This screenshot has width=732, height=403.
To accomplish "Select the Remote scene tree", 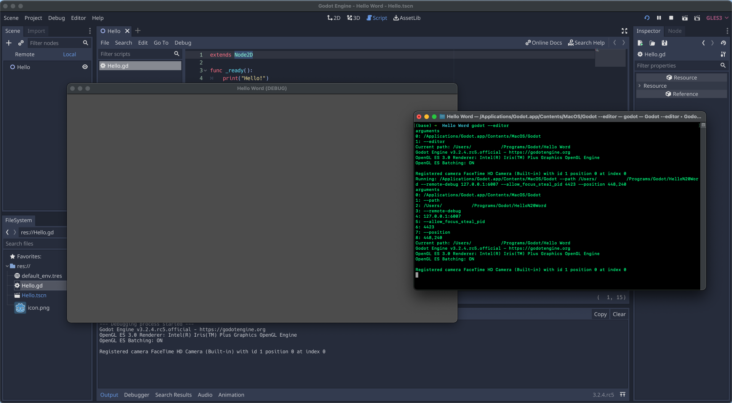I will coord(25,55).
